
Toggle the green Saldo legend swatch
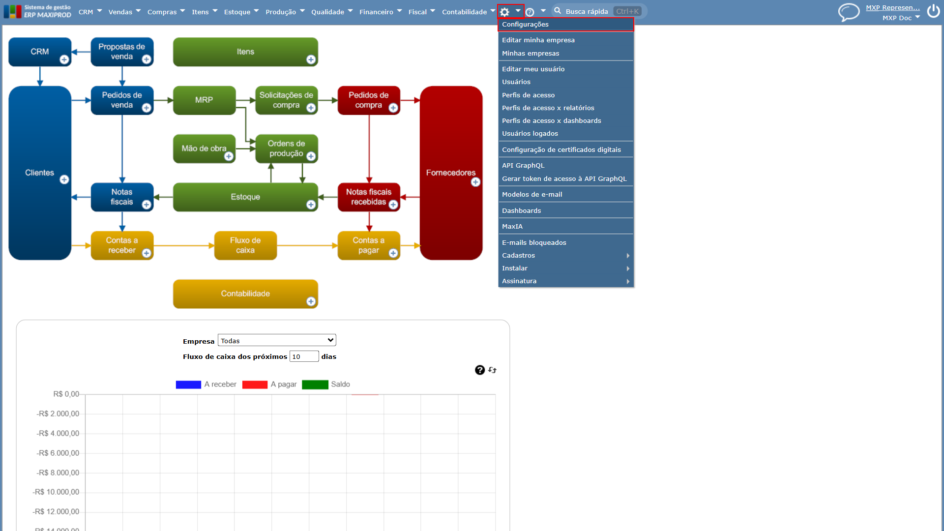tap(315, 384)
